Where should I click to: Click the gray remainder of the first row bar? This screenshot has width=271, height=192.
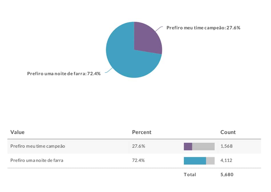pos(203,146)
